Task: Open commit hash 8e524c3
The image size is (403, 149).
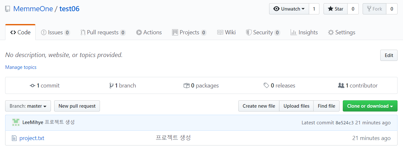Action: tap(345, 123)
